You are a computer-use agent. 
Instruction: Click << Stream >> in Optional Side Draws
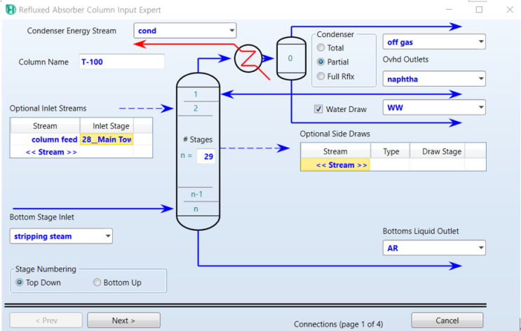point(335,165)
